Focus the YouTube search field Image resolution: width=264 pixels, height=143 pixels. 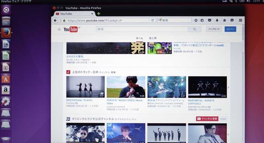tap(142, 29)
